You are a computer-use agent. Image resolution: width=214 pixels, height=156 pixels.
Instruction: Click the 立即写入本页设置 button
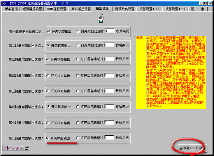point(193,148)
